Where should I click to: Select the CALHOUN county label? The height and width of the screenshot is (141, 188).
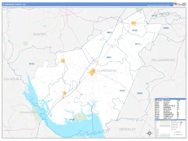pyautogui.click(x=11, y=79)
